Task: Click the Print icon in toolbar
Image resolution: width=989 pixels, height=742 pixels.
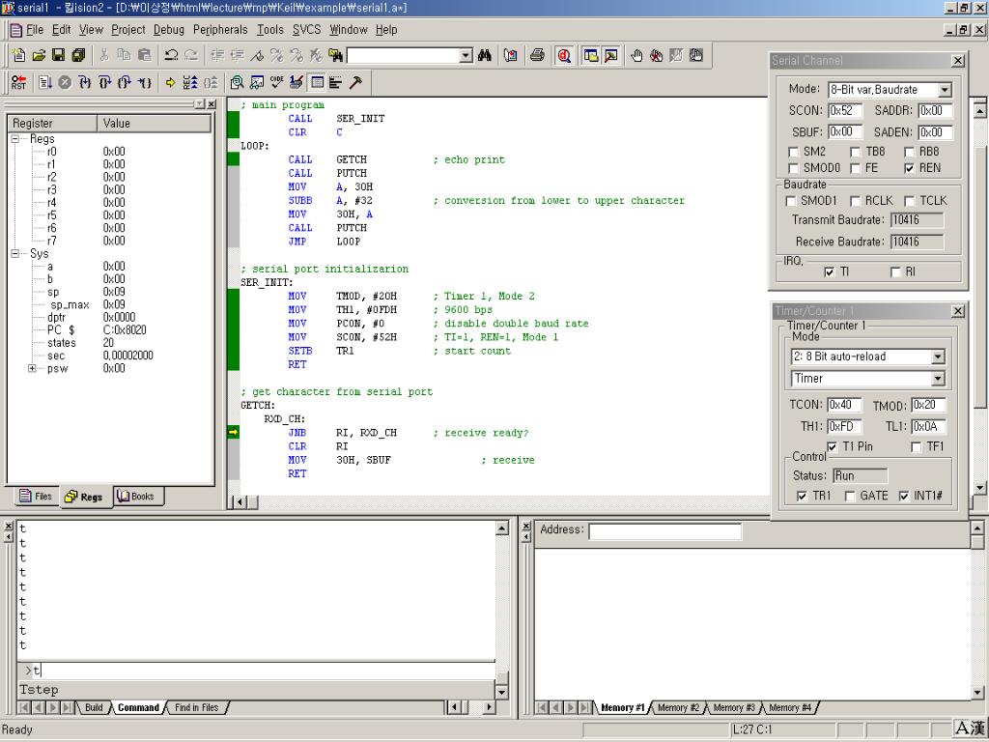Action: (537, 55)
